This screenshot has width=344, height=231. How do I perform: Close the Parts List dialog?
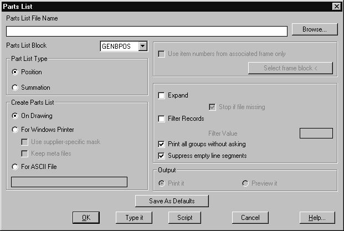pos(336,6)
